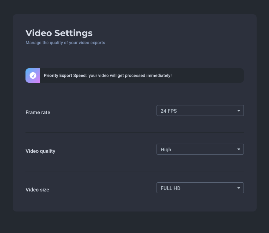The image size is (269, 233).
Task: Select the FULL HD value text
Action: (170, 188)
